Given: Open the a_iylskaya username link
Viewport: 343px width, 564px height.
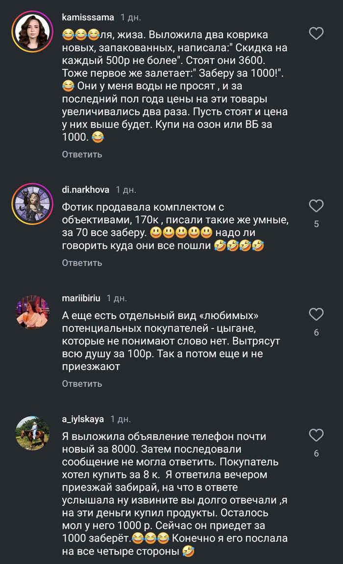Looking at the screenshot, I should pyautogui.click(x=83, y=419).
